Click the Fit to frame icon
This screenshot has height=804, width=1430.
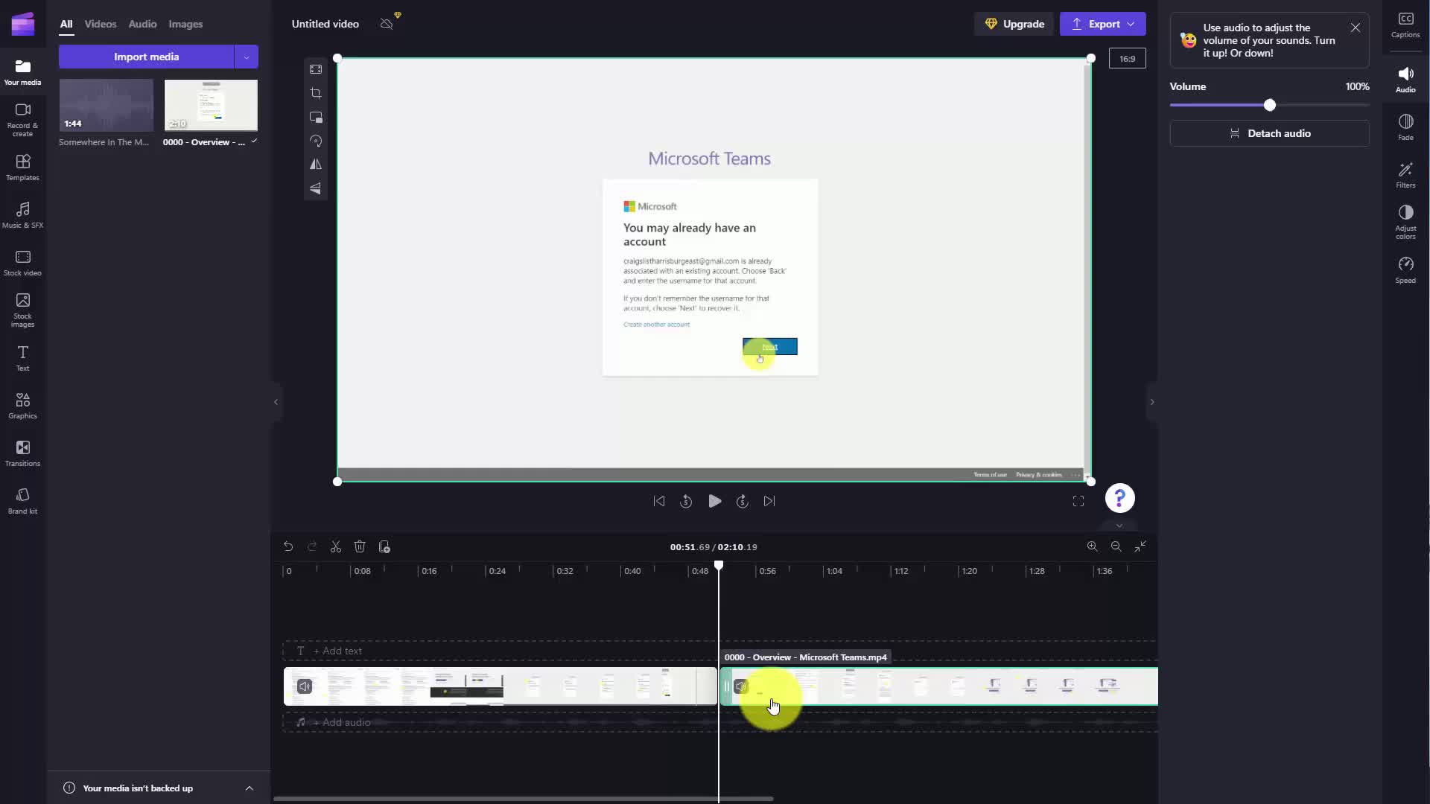[316, 69]
